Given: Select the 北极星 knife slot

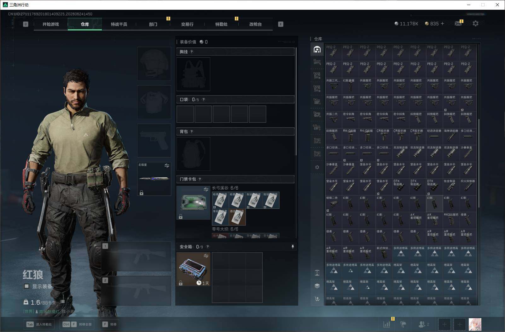Looking at the screenshot, I should pyautogui.click(x=154, y=179).
